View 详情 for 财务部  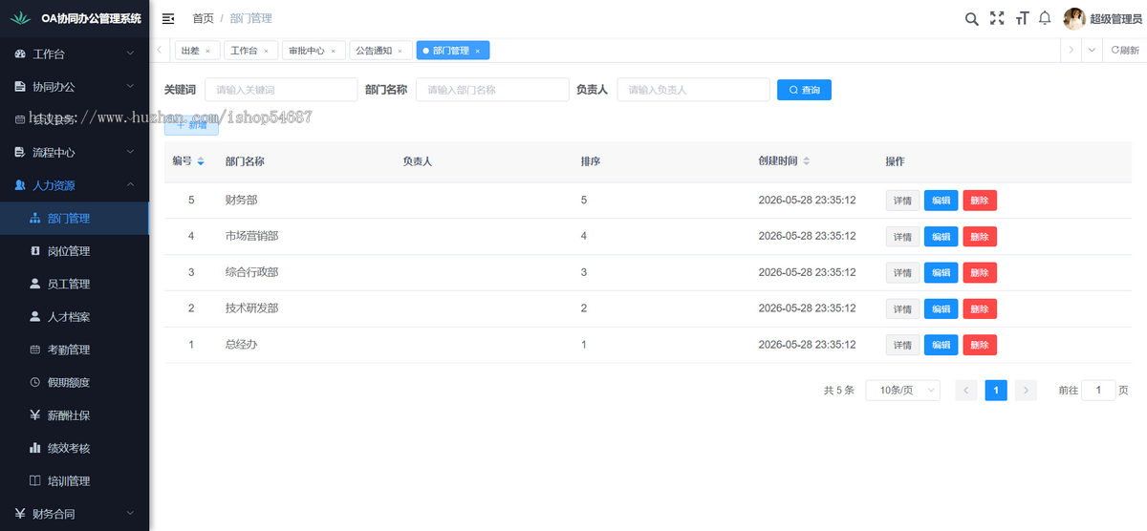(x=902, y=201)
